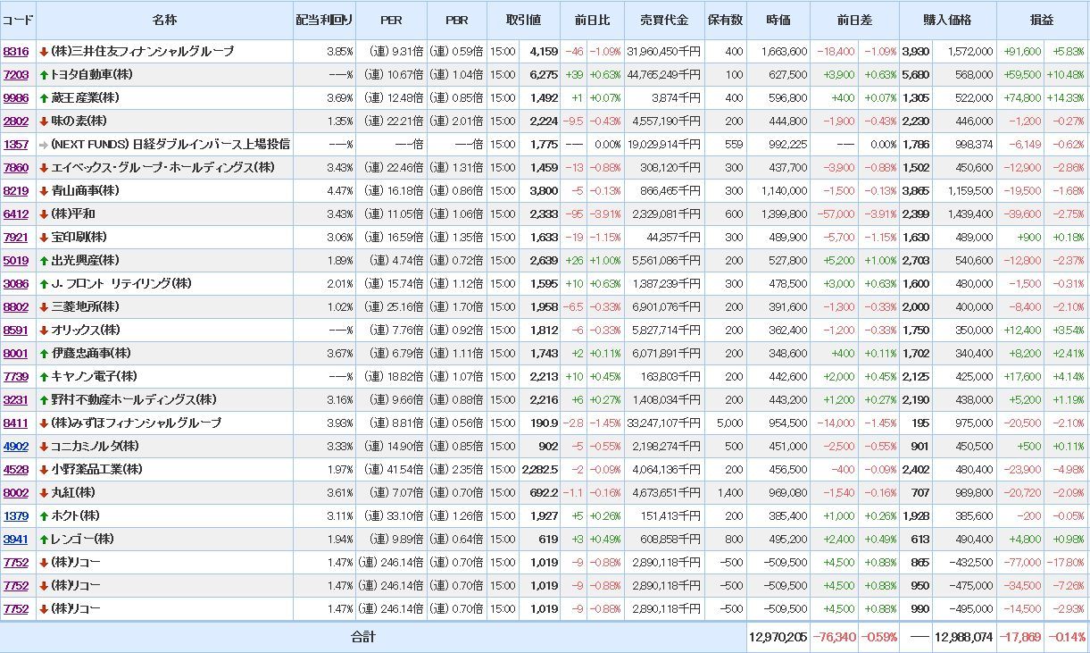The height and width of the screenshot is (653, 1090).
Task: Click the red down arrow beside 丸紅
Action: pyautogui.click(x=43, y=493)
